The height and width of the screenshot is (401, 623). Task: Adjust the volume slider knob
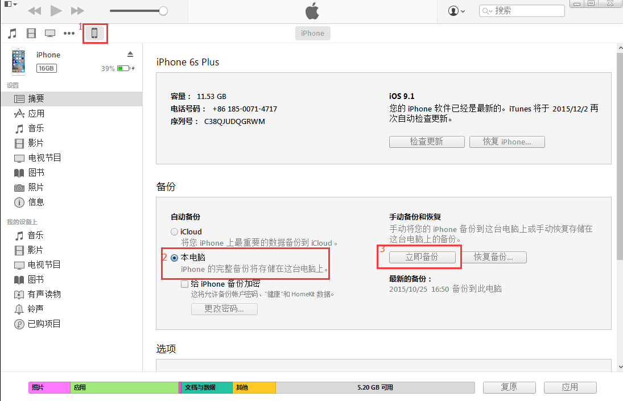pyautogui.click(x=163, y=11)
